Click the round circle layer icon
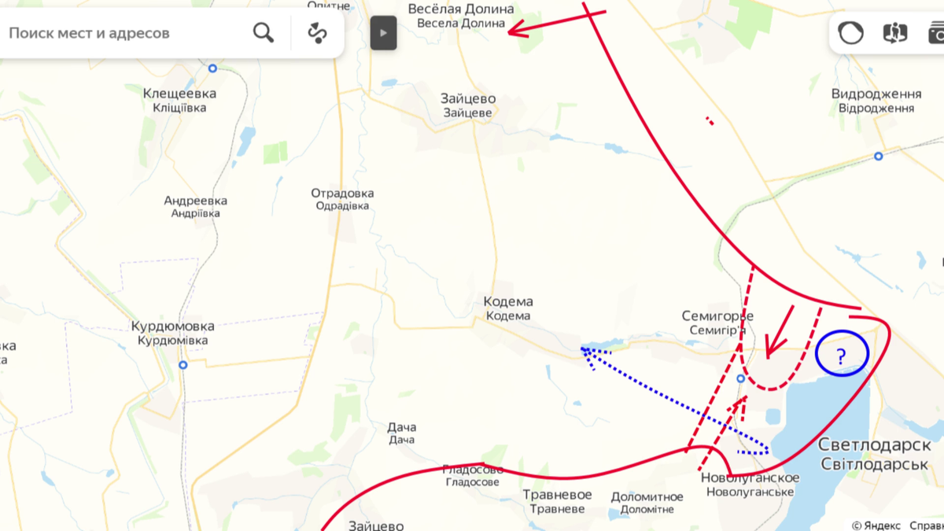Viewport: 944px width, 531px height. [851, 33]
